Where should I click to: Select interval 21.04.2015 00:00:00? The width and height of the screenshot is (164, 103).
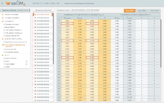(43, 91)
